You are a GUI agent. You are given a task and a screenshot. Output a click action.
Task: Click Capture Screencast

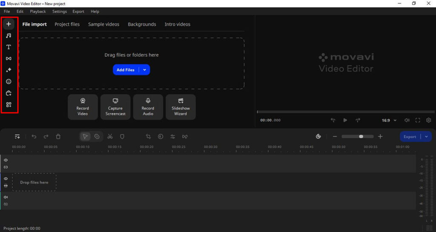point(115,107)
